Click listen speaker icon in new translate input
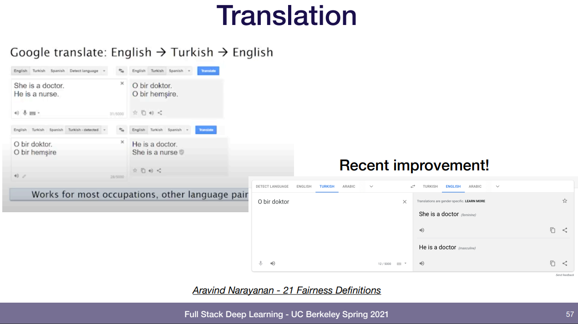Viewport: 578px width, 324px height. (x=273, y=263)
